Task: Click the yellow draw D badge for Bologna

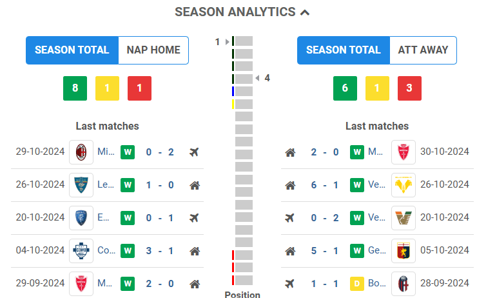Action: tap(357, 283)
